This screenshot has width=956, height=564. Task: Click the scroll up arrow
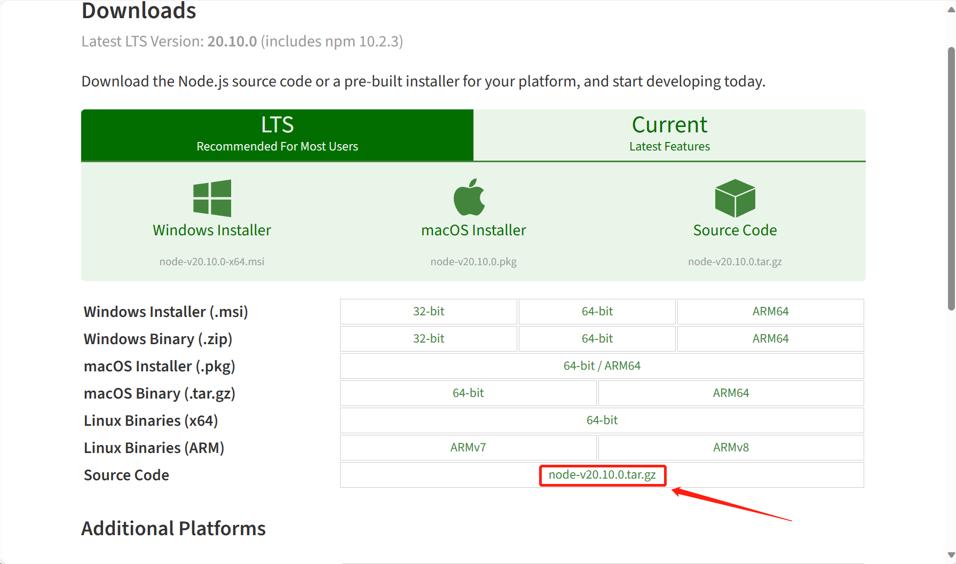point(951,10)
